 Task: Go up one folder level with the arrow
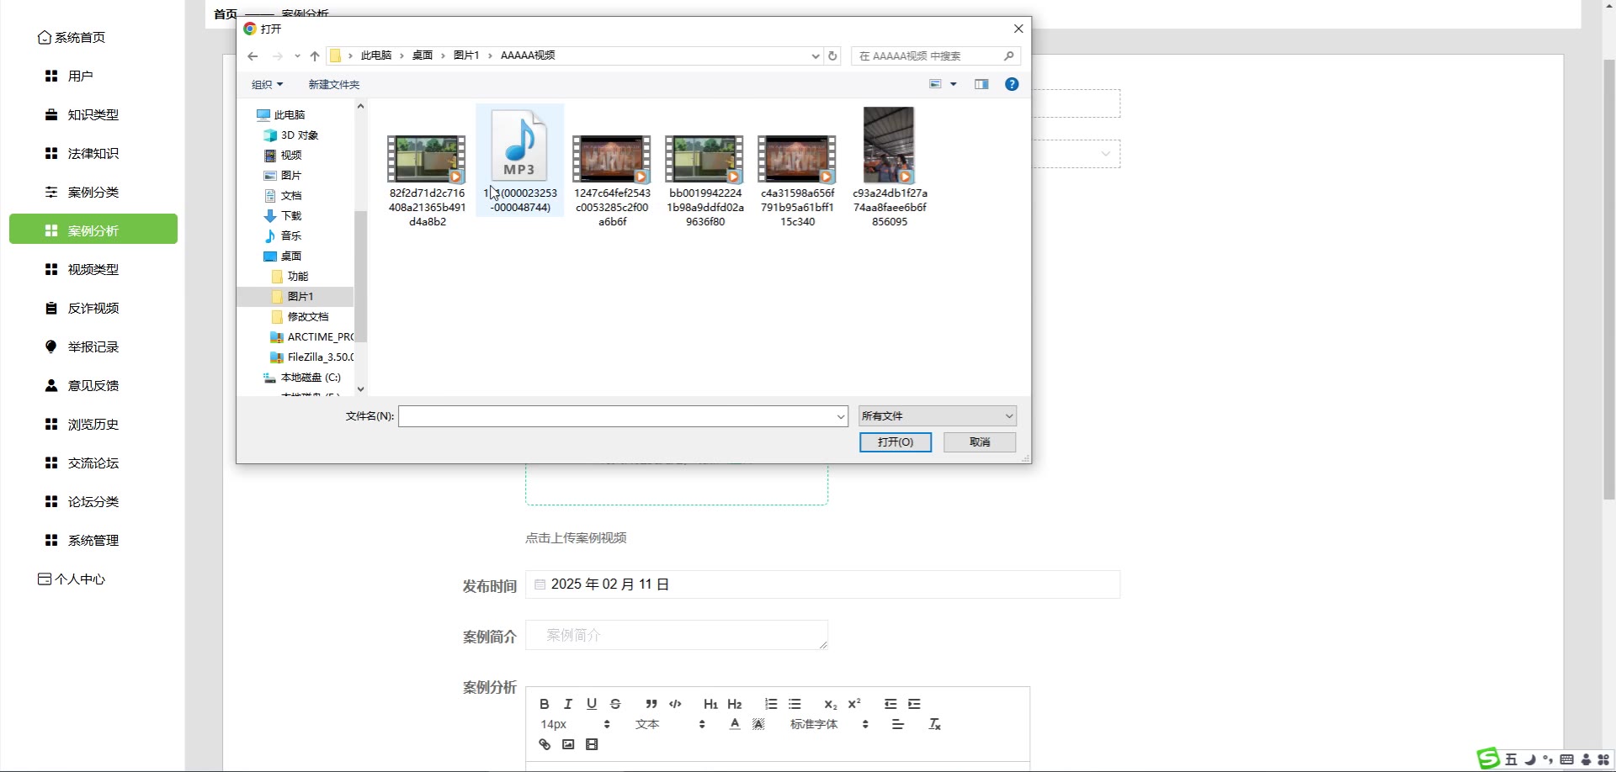(315, 56)
